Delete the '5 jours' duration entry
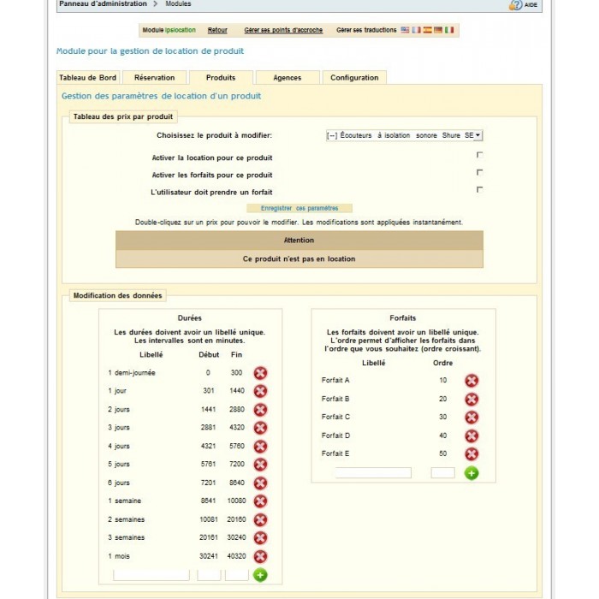The width and height of the screenshot is (599, 599). click(x=260, y=465)
